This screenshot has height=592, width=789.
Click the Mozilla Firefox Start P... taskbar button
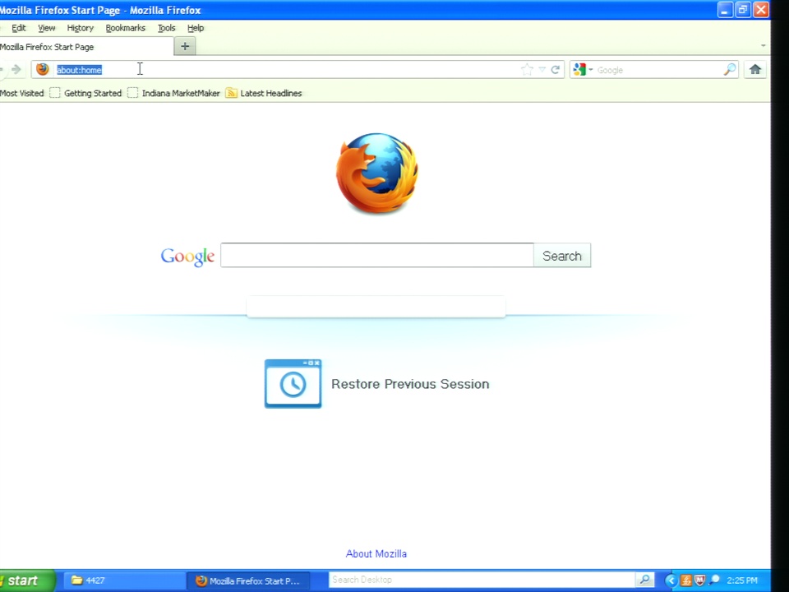coord(247,580)
